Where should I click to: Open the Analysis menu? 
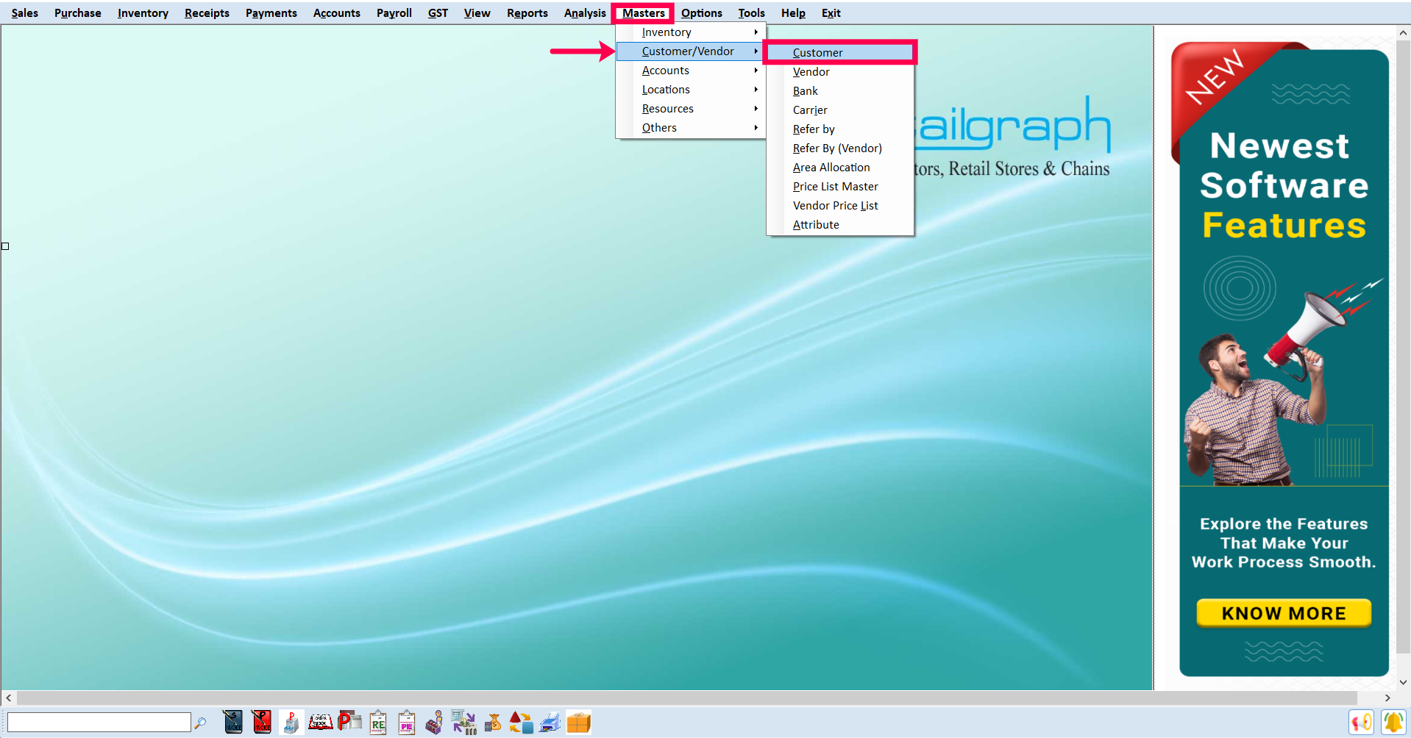point(585,13)
